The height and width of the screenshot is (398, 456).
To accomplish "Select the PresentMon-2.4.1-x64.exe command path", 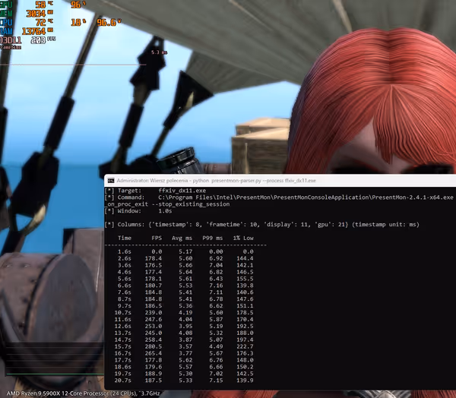I will 306,197.
